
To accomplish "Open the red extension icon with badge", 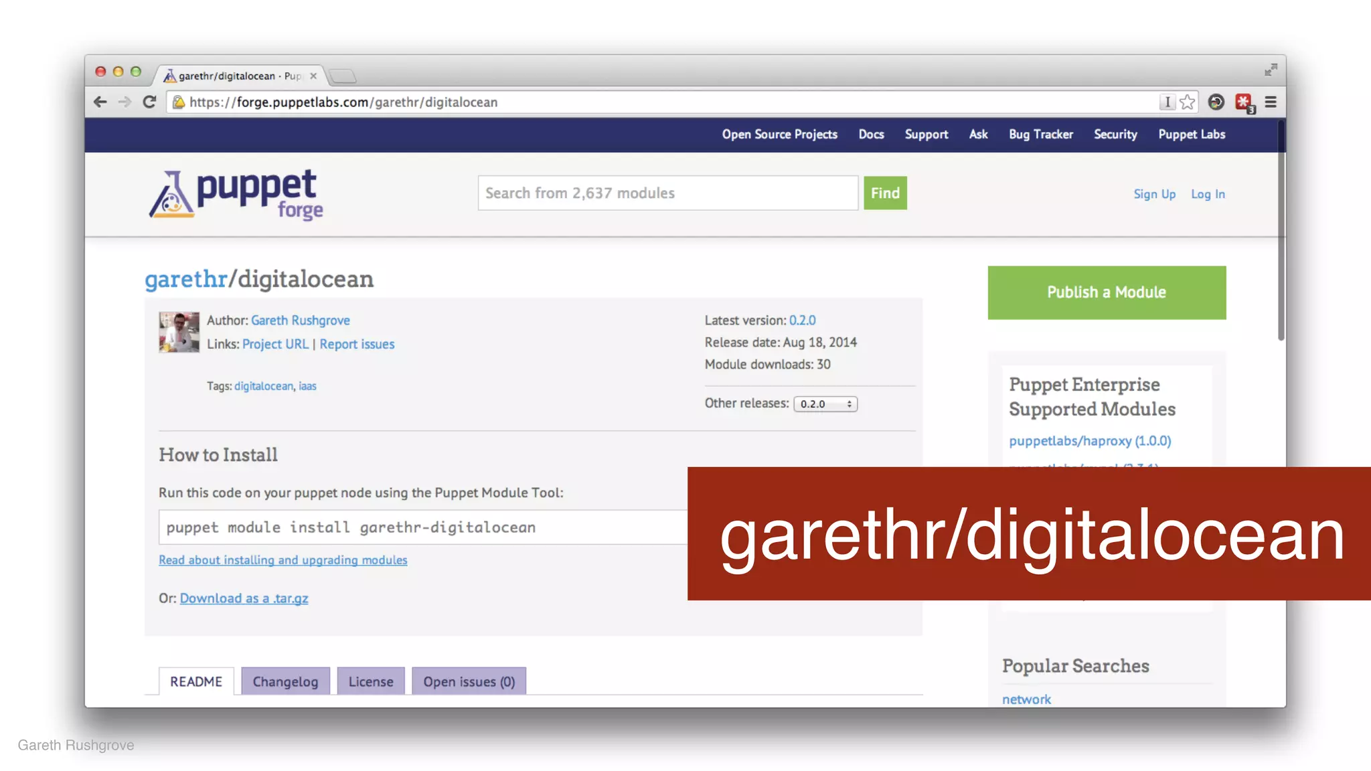I will [x=1244, y=102].
